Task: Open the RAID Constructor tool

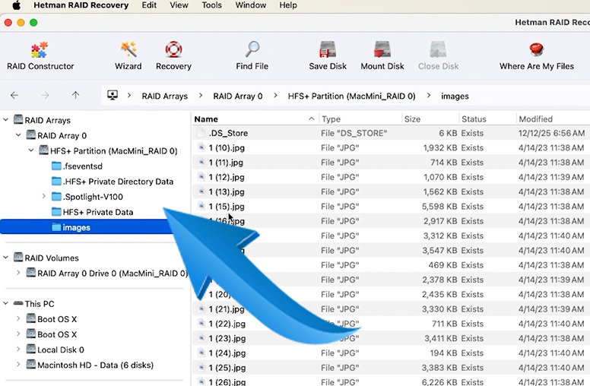Action: coord(40,55)
